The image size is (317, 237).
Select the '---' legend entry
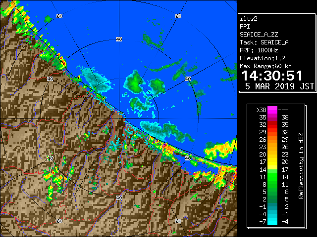(283, 110)
